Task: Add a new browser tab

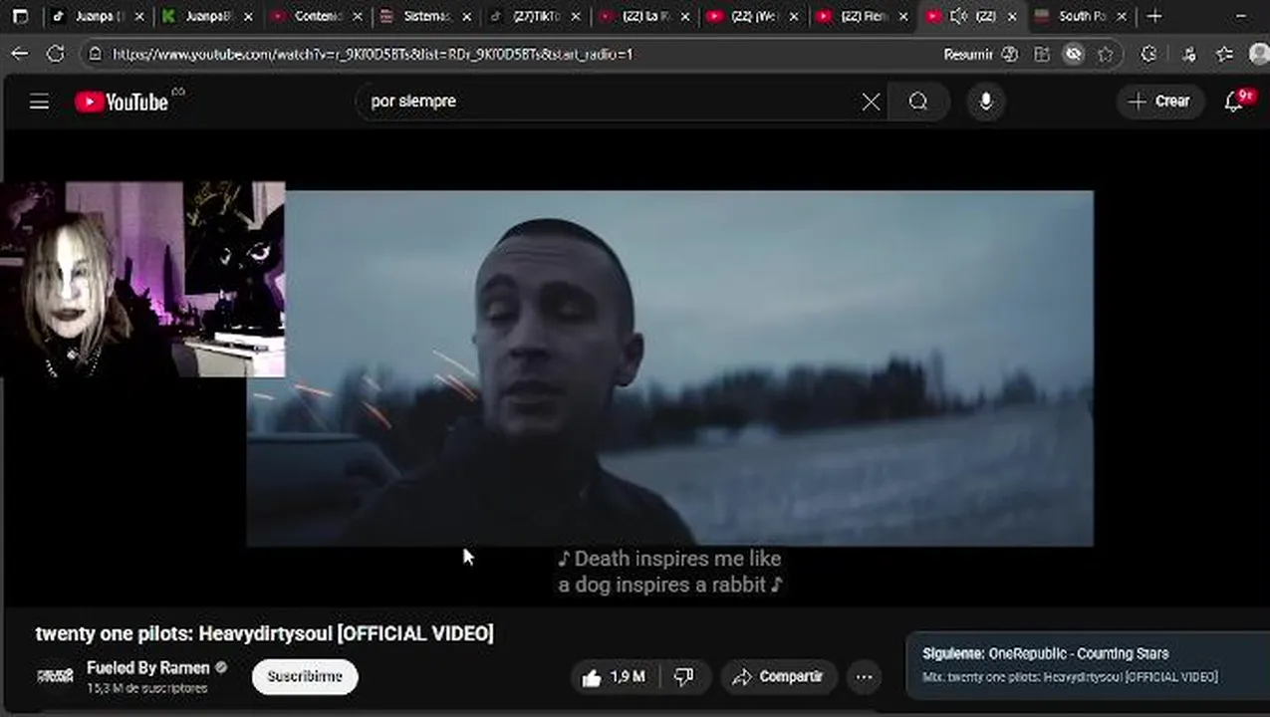Action: (1154, 16)
